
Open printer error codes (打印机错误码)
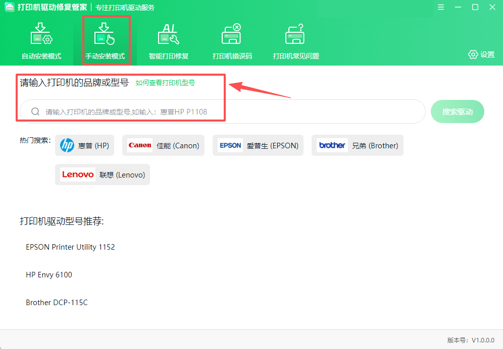pyautogui.click(x=232, y=41)
